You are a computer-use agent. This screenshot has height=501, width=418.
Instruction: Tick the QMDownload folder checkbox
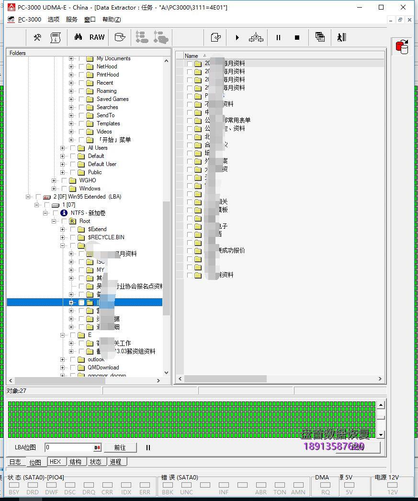click(73, 367)
